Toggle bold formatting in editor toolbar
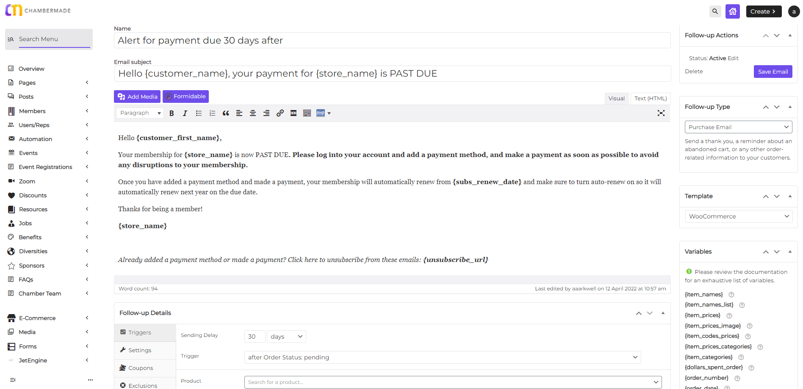The height and width of the screenshot is (389, 803). coord(172,113)
